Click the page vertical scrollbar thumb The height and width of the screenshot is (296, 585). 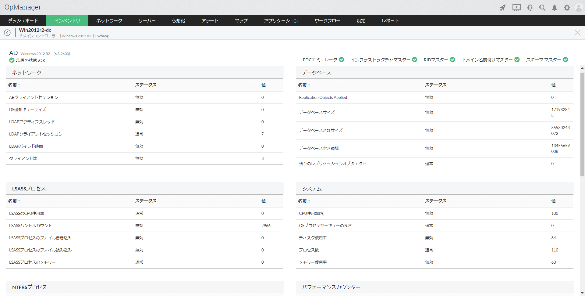tap(582, 124)
